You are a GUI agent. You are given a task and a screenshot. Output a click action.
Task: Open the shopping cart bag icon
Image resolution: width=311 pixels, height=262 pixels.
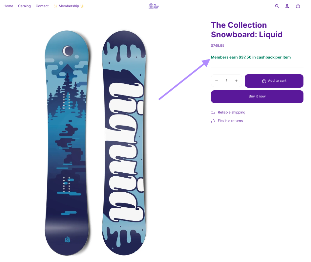tap(298, 6)
